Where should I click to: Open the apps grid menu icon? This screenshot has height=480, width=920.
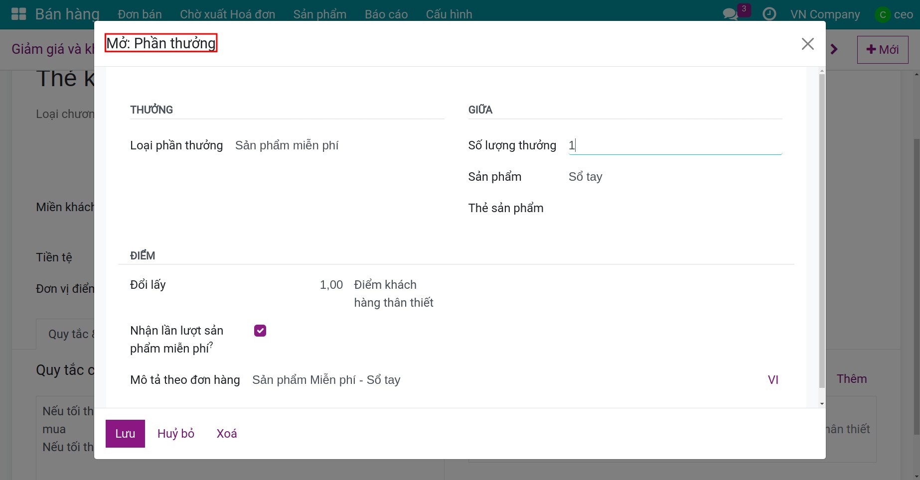point(18,14)
